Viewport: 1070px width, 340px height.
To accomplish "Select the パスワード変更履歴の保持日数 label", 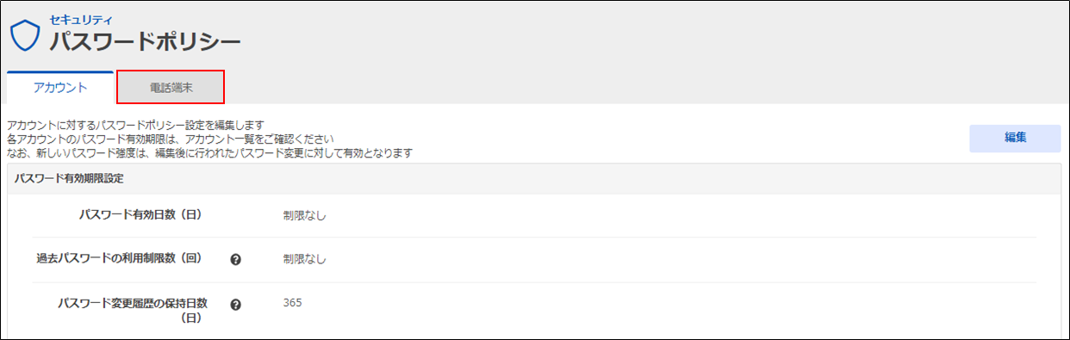I will pyautogui.click(x=130, y=303).
